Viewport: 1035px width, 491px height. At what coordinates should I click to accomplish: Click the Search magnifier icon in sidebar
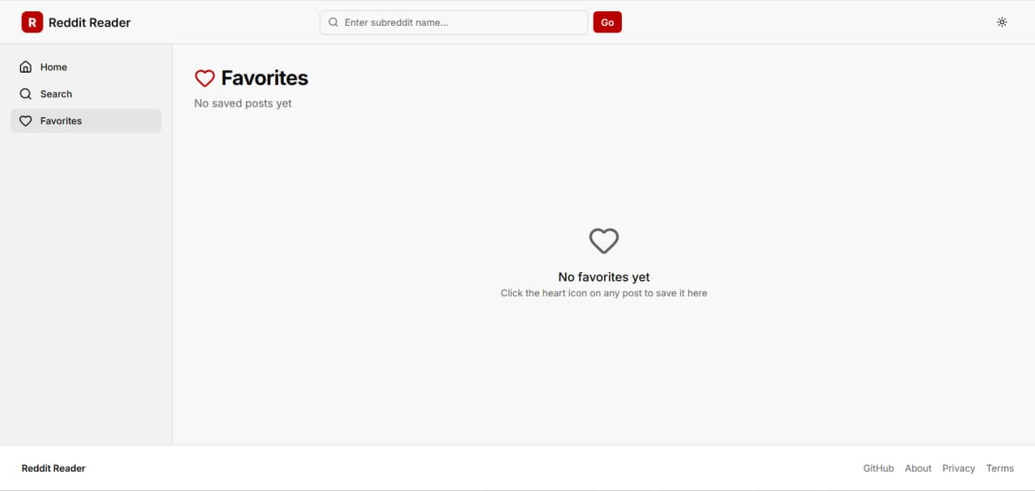26,94
